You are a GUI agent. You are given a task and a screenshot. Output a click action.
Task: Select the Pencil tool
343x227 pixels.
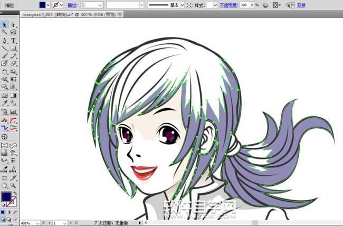(x=13, y=56)
